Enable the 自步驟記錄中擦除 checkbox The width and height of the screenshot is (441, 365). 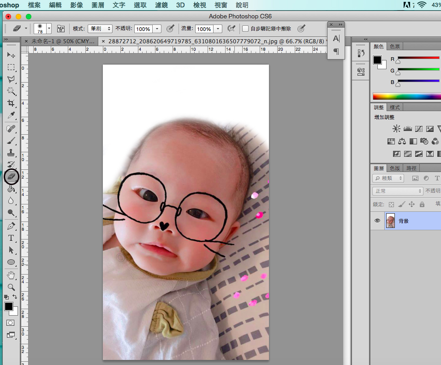(245, 29)
